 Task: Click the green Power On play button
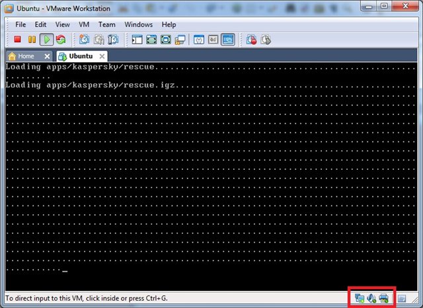47,40
